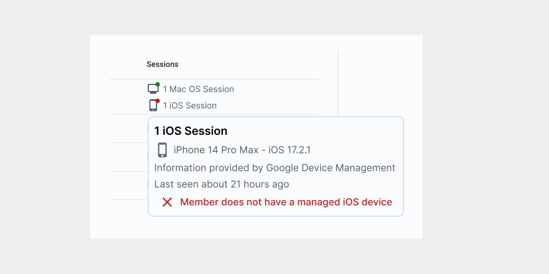Open the 1 Mac OS Session entry
The width and height of the screenshot is (549, 274).
[198, 89]
